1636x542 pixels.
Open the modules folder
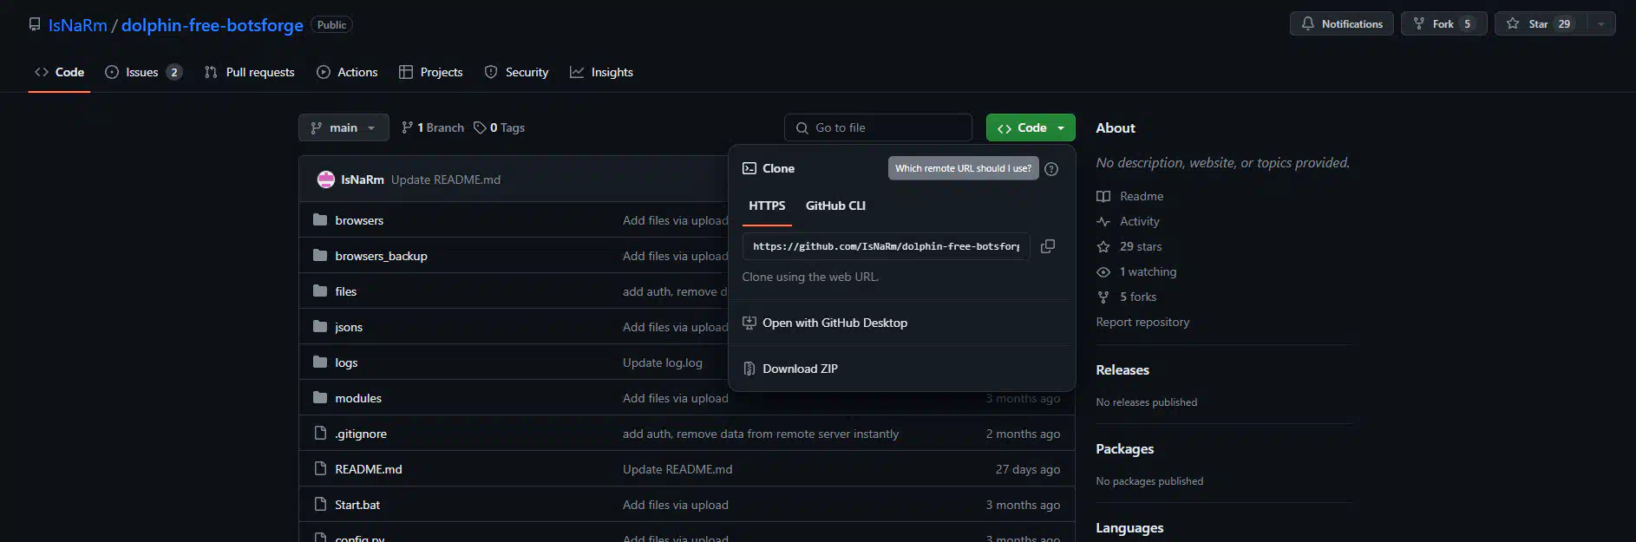coord(358,398)
